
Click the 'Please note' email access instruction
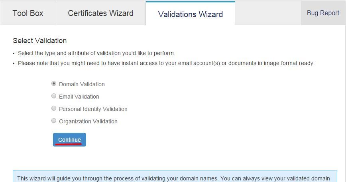[166, 63]
